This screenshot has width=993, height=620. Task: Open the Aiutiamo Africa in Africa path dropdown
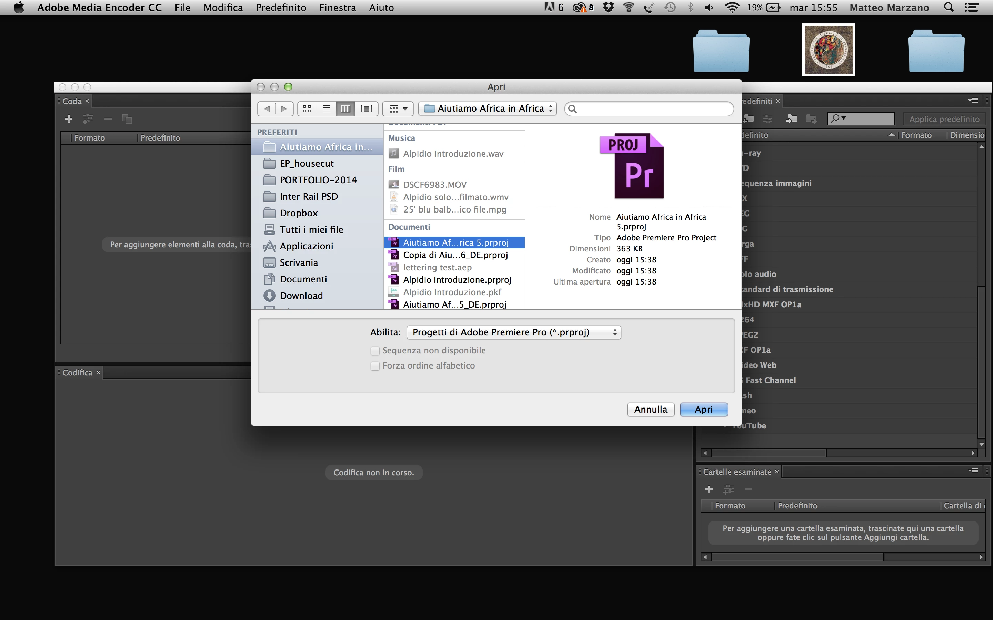[x=488, y=108]
